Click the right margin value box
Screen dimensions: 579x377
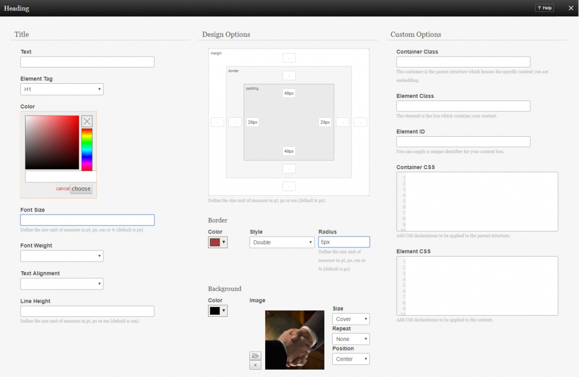click(x=360, y=122)
